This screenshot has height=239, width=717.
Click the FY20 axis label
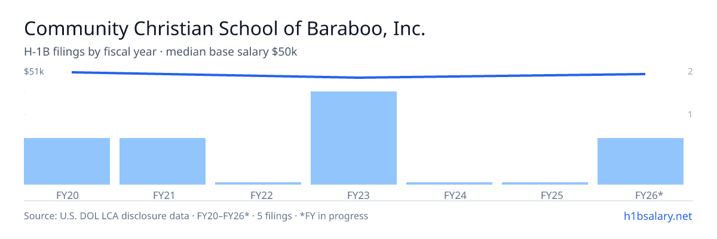(x=67, y=195)
